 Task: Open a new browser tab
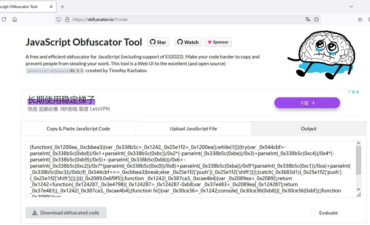pyautogui.click(x=62, y=7)
